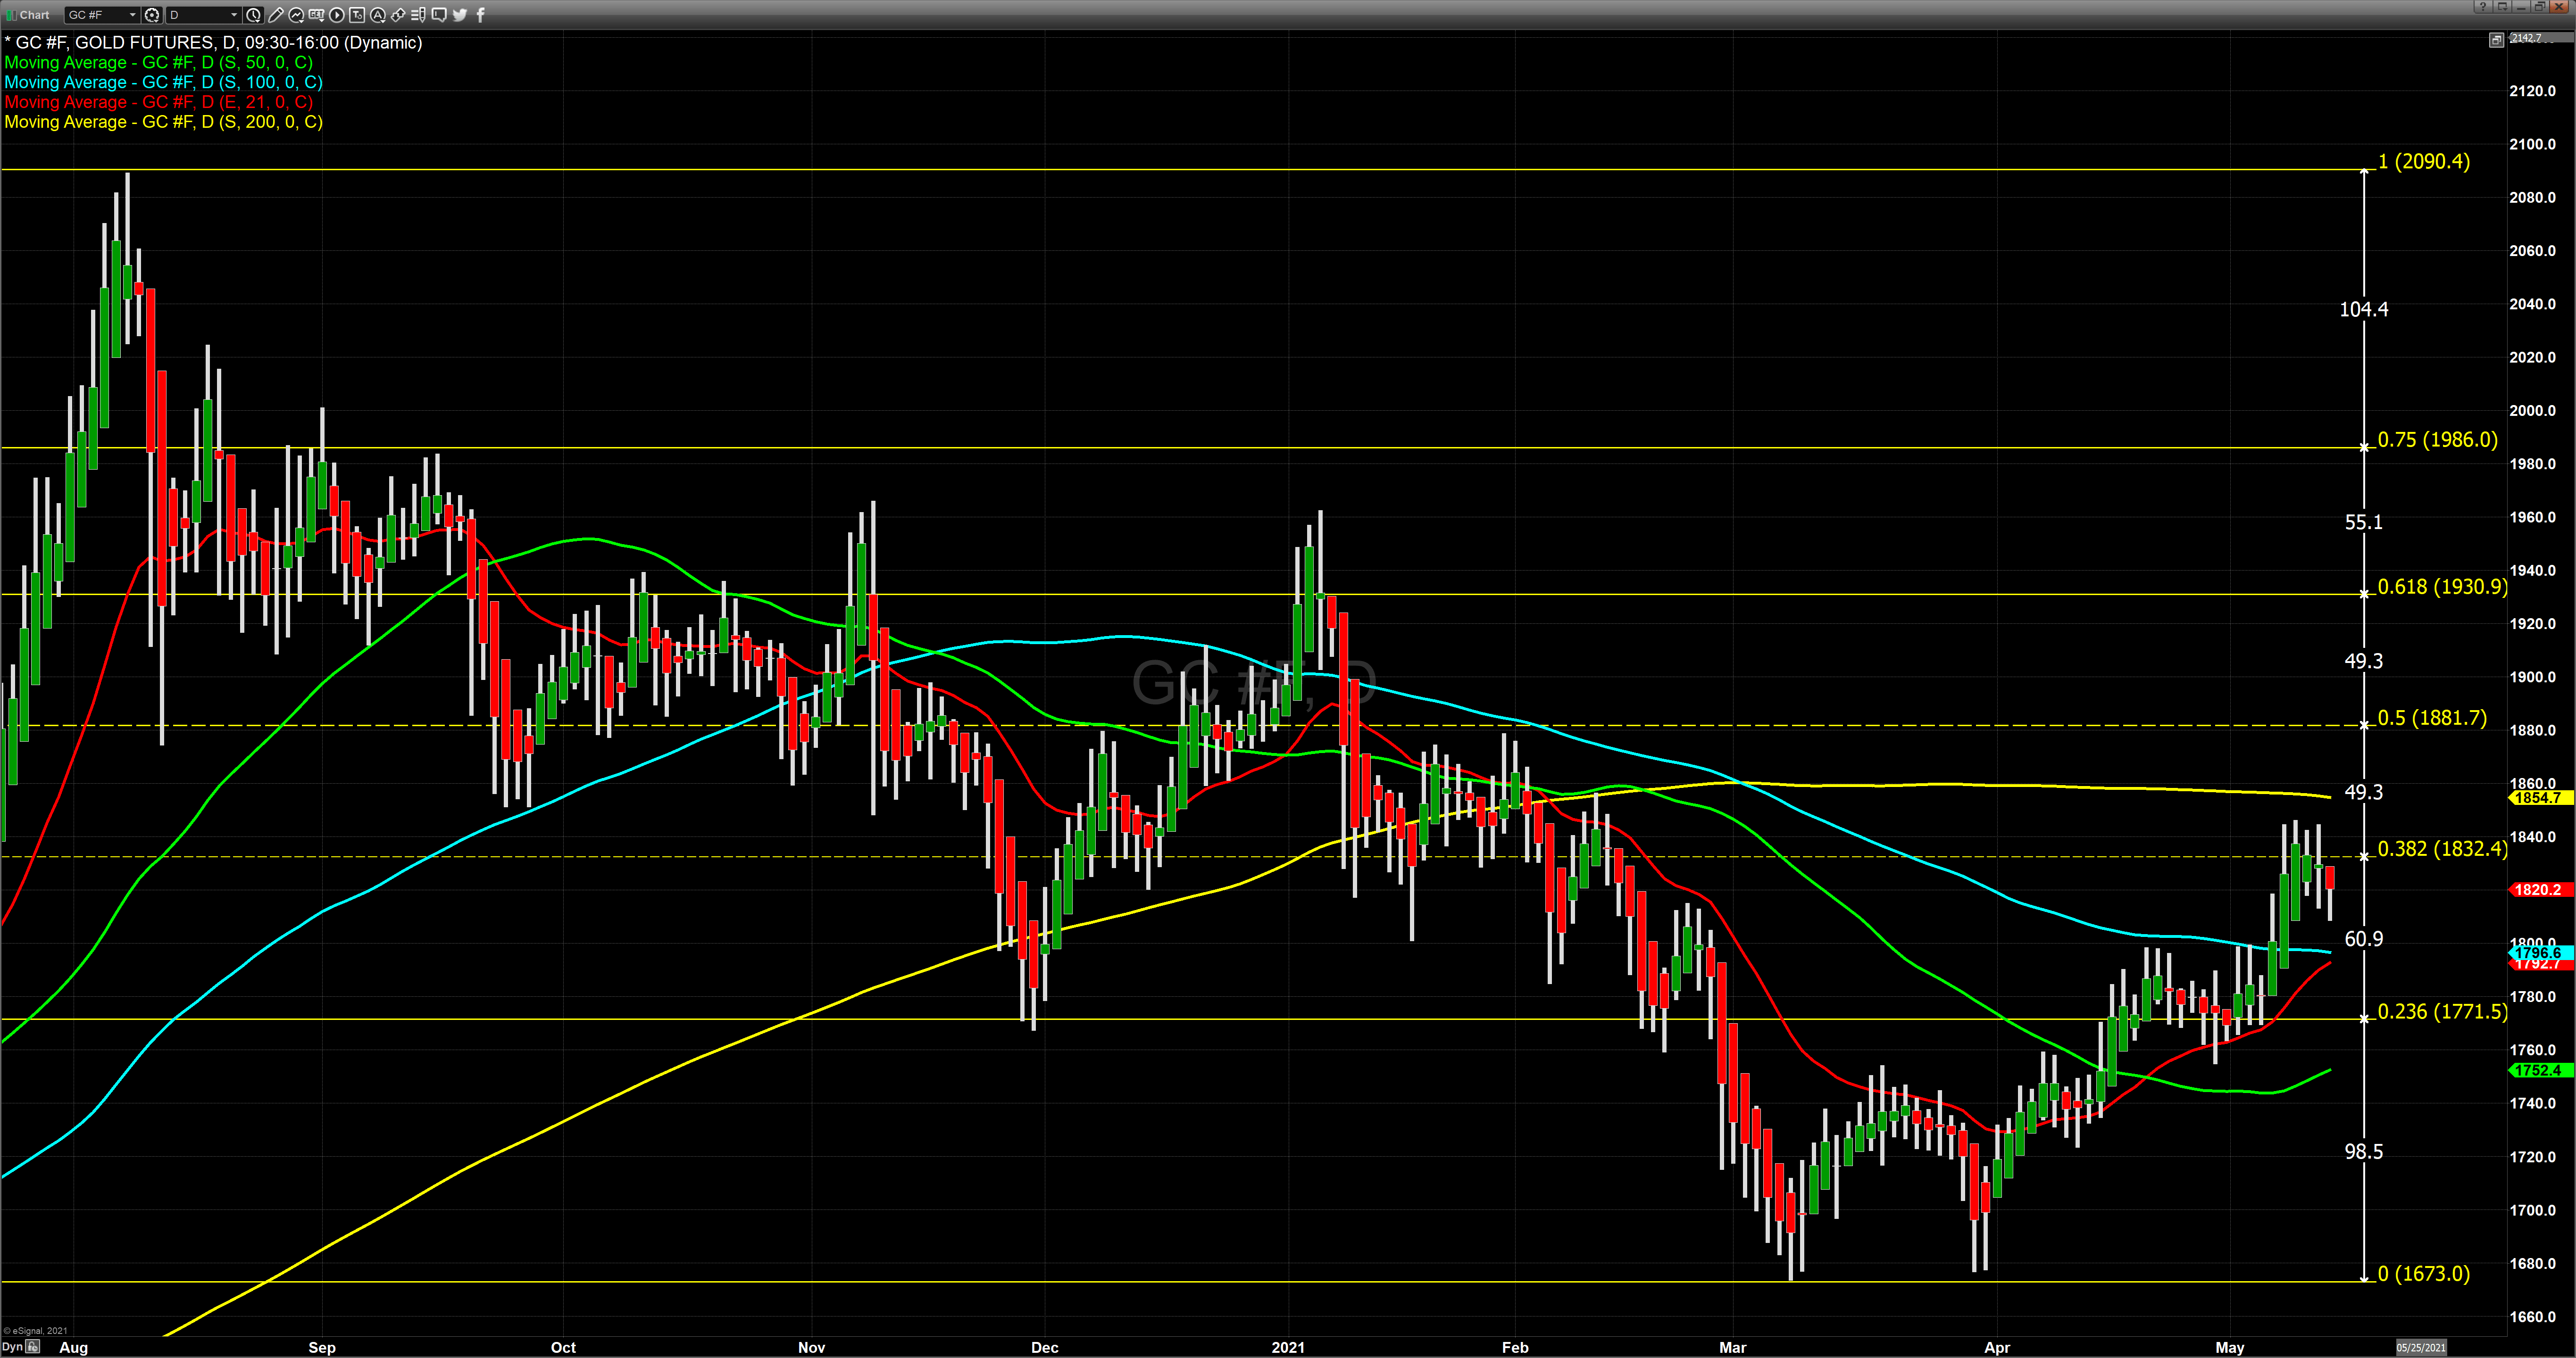The width and height of the screenshot is (2576, 1358).
Task: Select the 0.75 (1986.0) Fibonacci label
Action: tap(2437, 439)
